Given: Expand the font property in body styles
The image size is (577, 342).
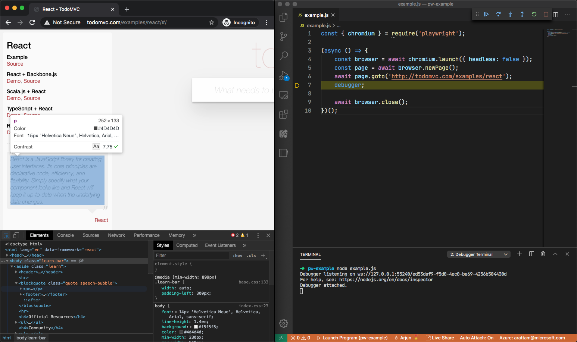Looking at the screenshot, I should point(176,312).
